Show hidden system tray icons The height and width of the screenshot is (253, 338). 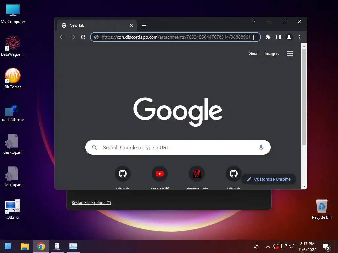pyautogui.click(x=268, y=246)
